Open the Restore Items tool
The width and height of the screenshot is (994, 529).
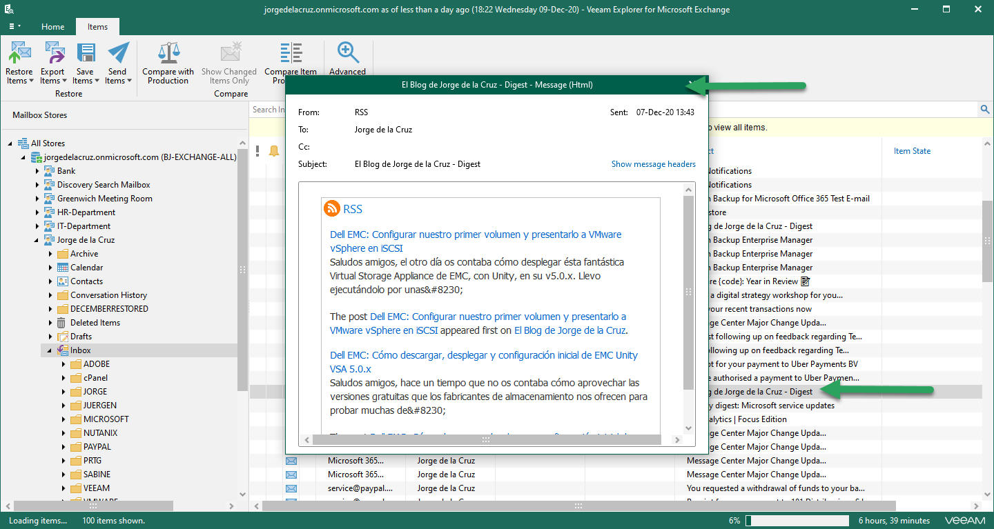pos(19,63)
